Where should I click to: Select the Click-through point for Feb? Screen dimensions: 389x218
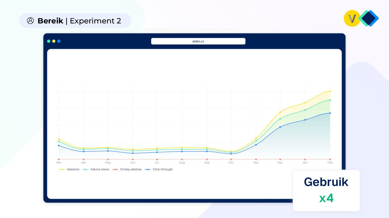tap(330, 113)
